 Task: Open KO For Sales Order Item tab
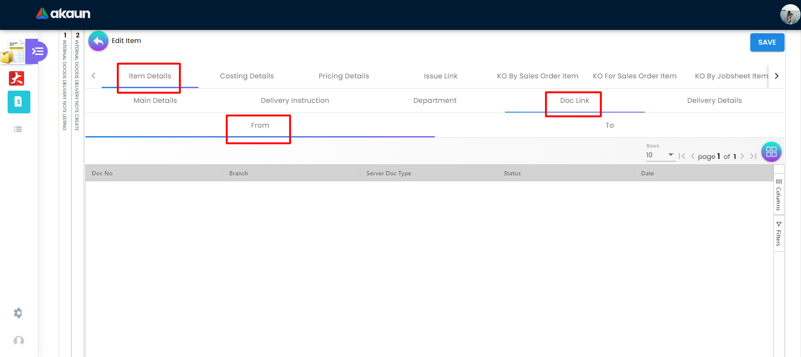635,76
